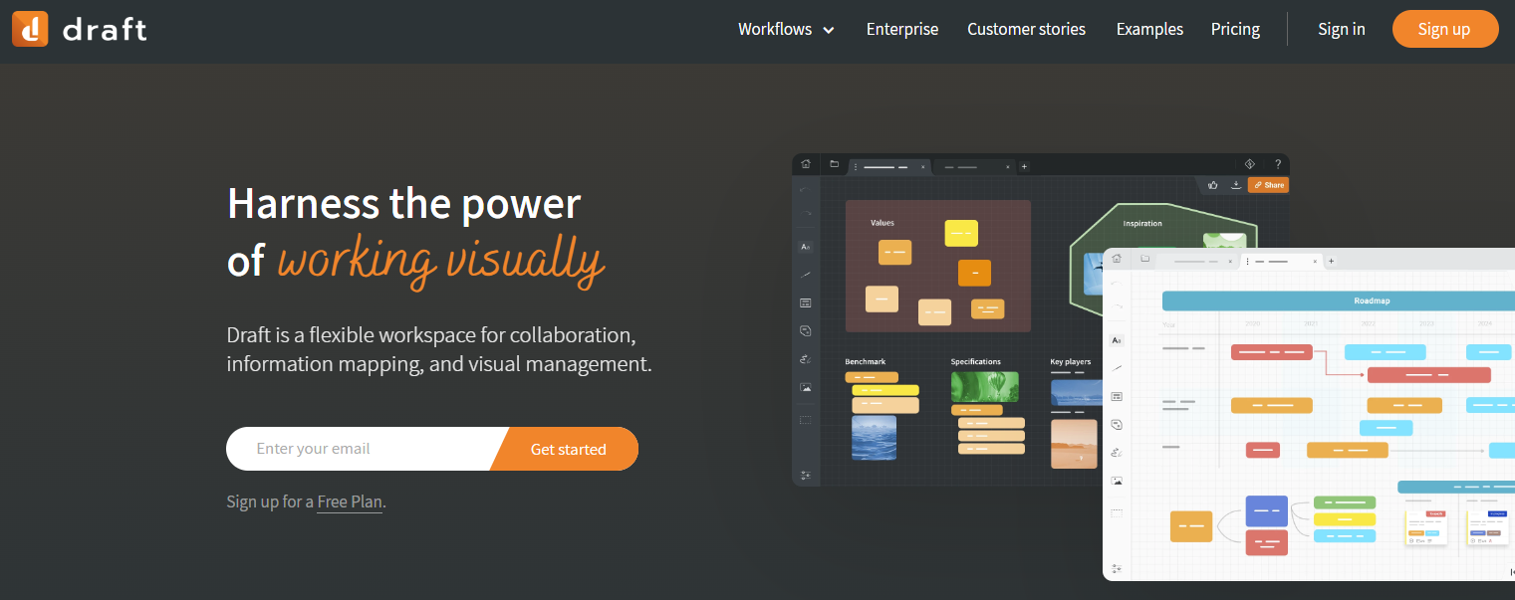Click the Get started button
1515x600 pixels.
[568, 449]
